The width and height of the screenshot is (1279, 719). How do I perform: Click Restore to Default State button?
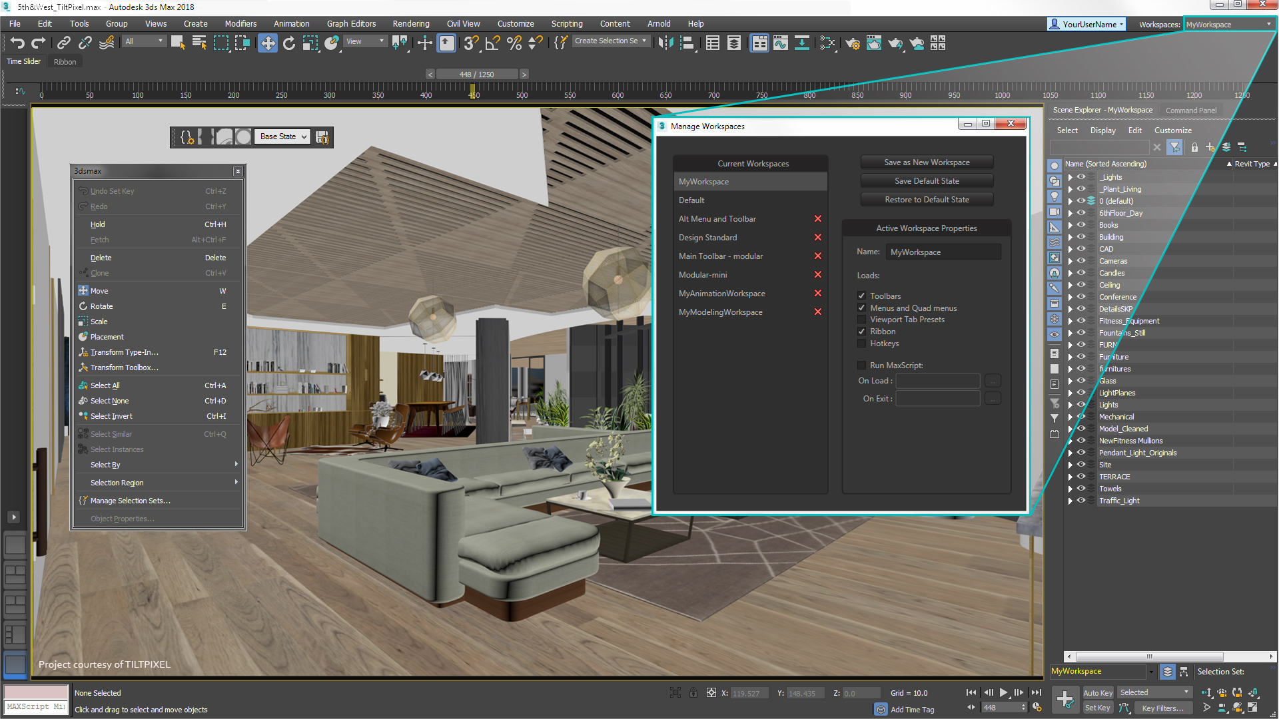[927, 199]
